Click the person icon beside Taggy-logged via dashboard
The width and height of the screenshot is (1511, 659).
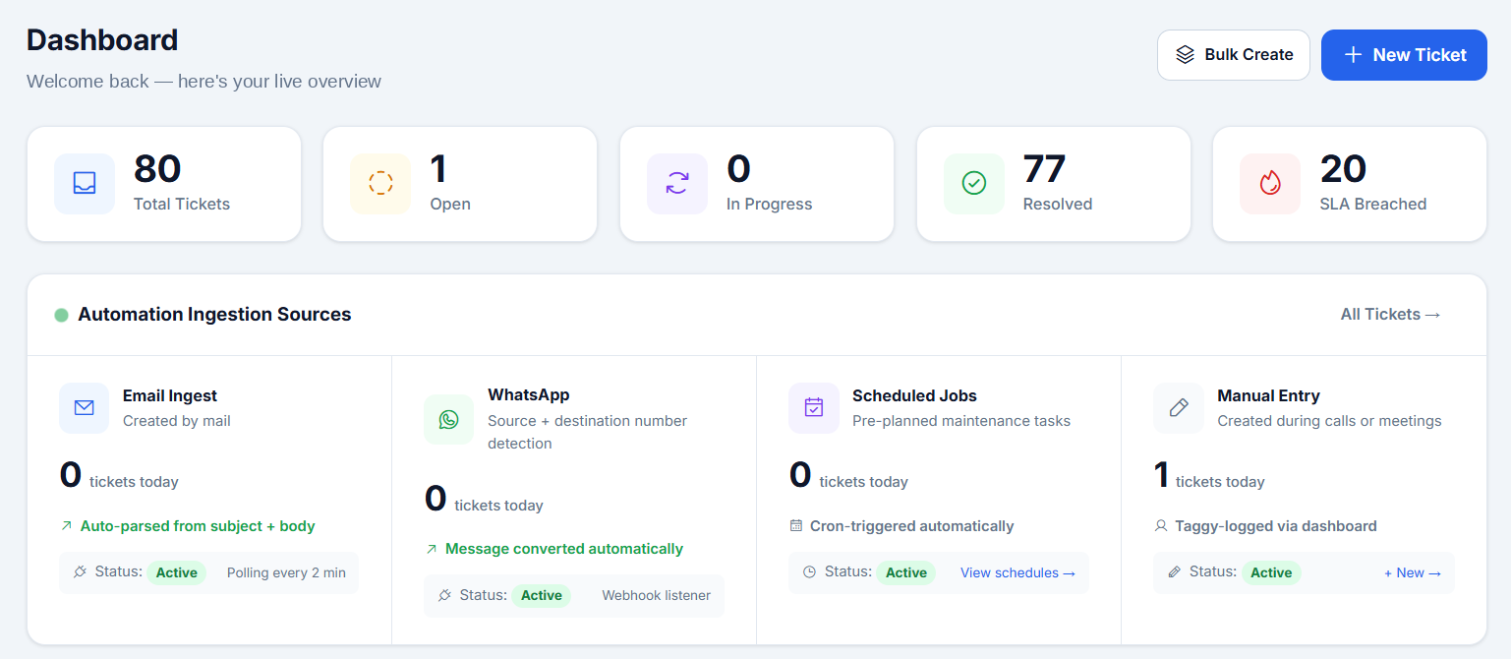point(1161,526)
